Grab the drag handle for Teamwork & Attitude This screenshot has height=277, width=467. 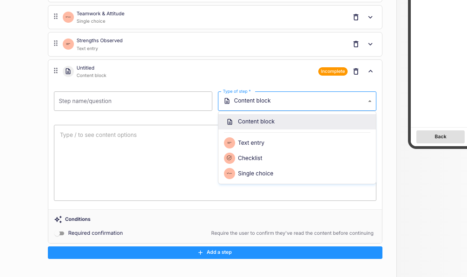coord(56,16)
